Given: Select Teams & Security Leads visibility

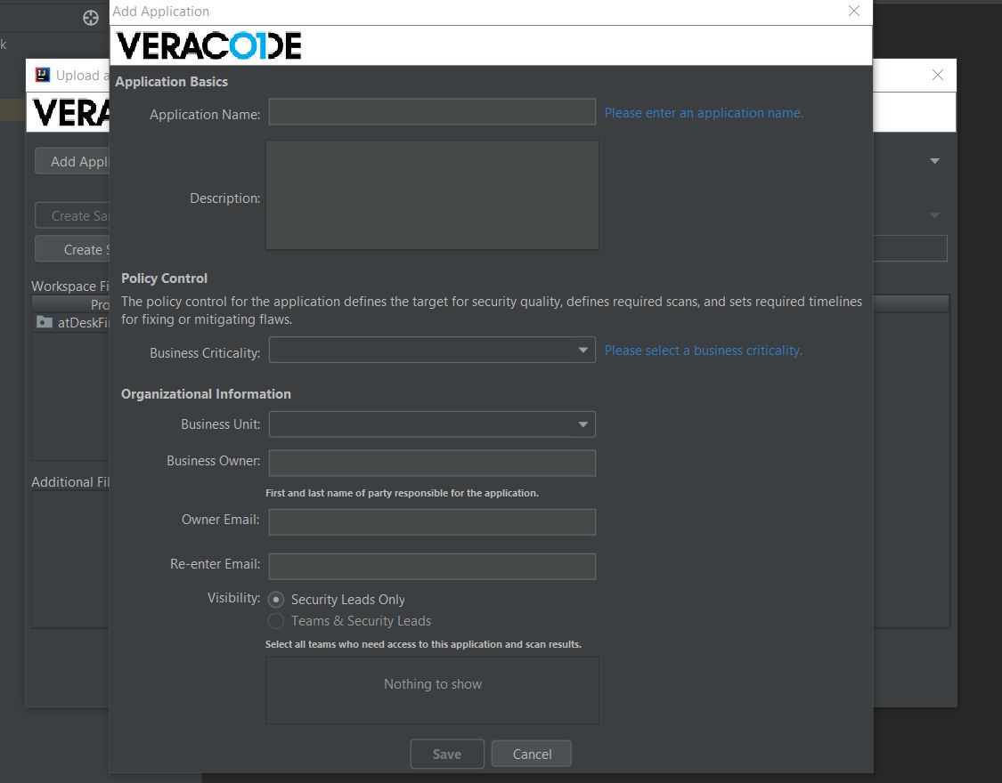Looking at the screenshot, I should coord(276,621).
